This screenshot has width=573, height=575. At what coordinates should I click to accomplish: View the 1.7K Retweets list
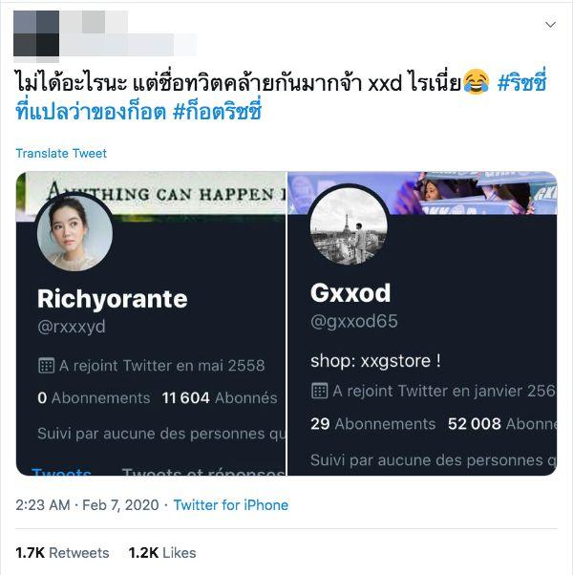coord(62,553)
